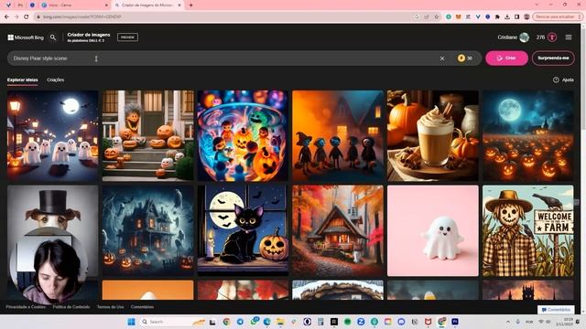Close the Criador de imagens tab
586x329 pixels.
[179, 5]
